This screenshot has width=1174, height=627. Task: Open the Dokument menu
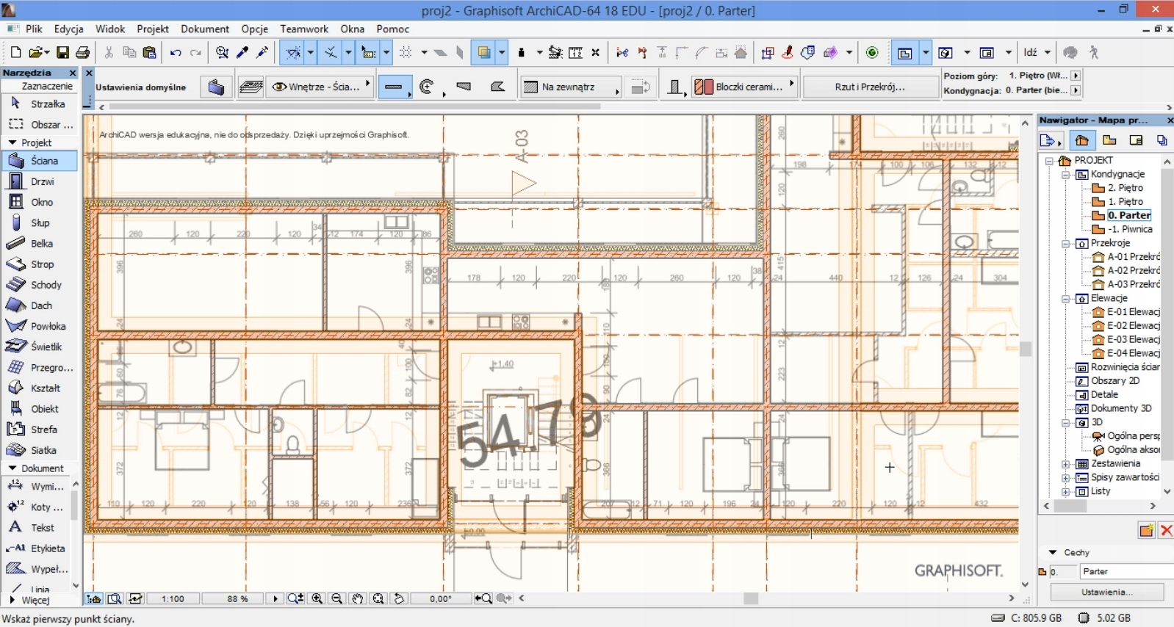coord(205,29)
